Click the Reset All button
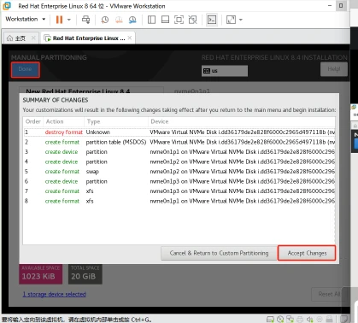Viewport: 358px width, 323px height. pos(329,294)
